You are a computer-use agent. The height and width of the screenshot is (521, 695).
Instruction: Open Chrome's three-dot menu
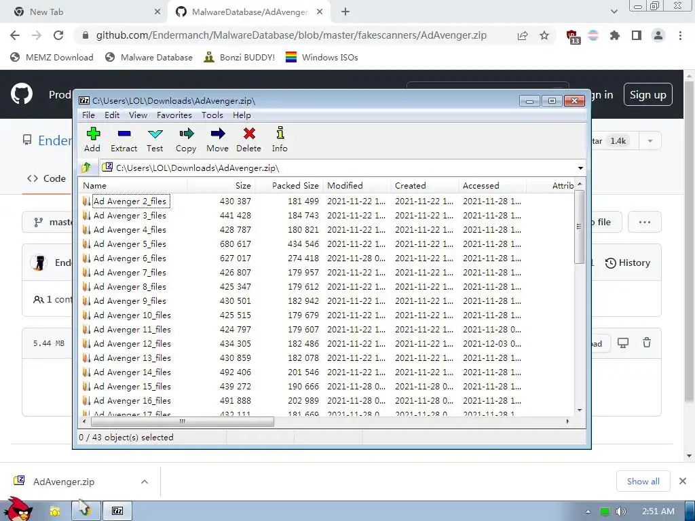tap(680, 35)
